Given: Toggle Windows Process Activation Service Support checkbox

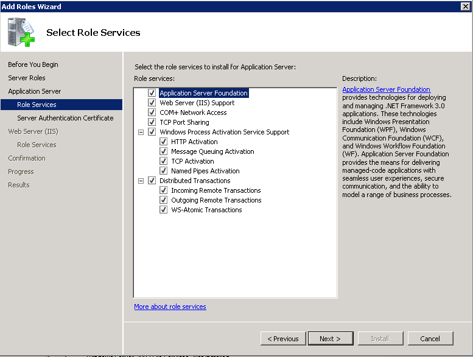Looking at the screenshot, I should [152, 132].
